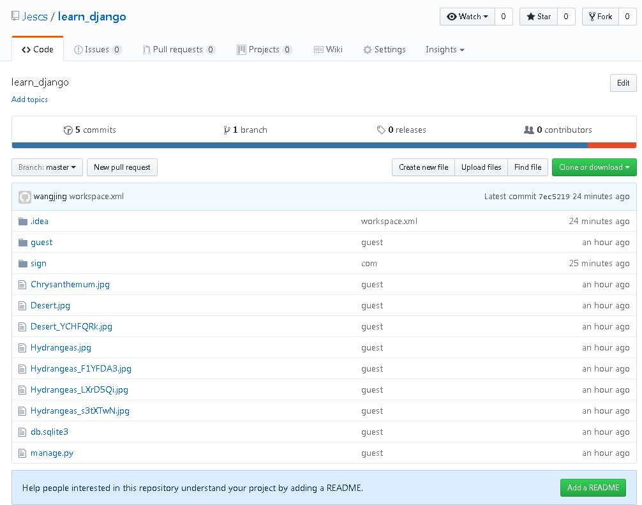Click the commits history clock icon
This screenshot has height=505, width=642.
point(68,130)
